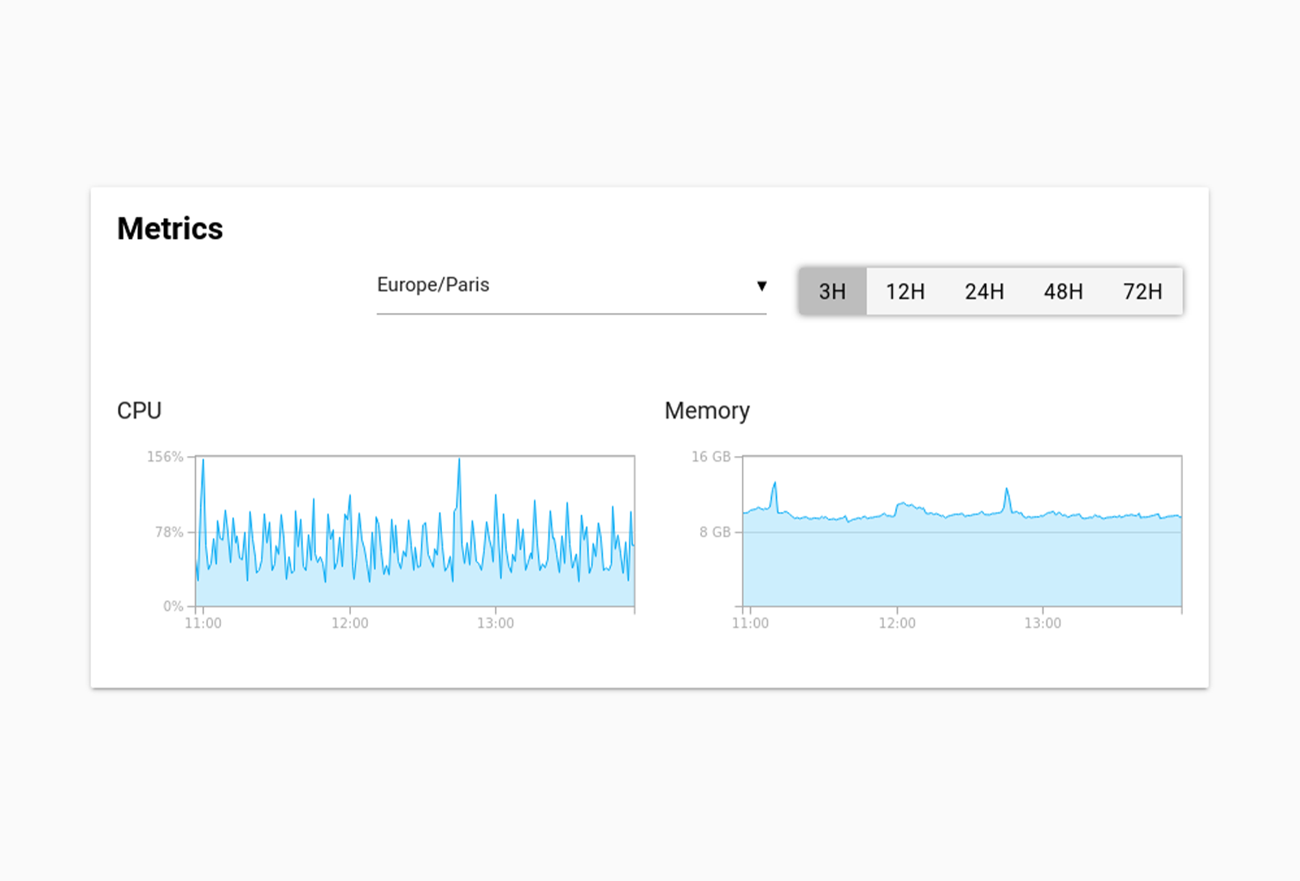Click the first CPU spike at 11:00
1300x881 pixels.
[x=203, y=463]
